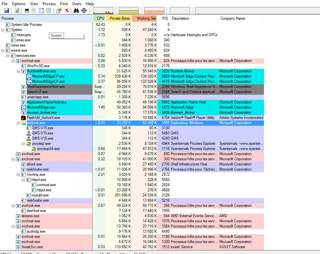Screen dimensions: 320x254
Task: Select the dasHost.exe process
Action: click(132, 211)
